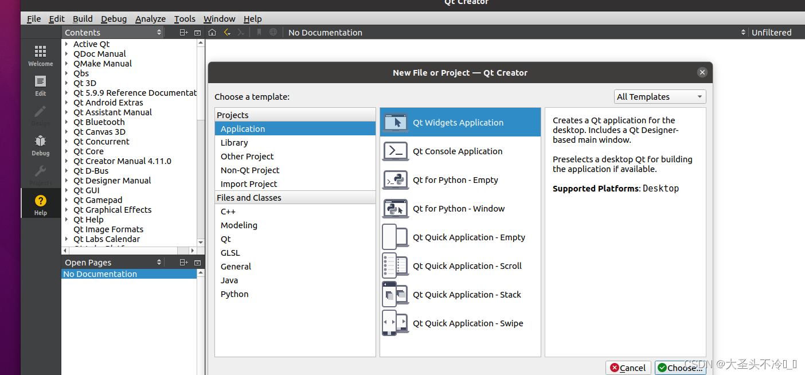Open the Debug menu
805x375 pixels.
pyautogui.click(x=114, y=19)
